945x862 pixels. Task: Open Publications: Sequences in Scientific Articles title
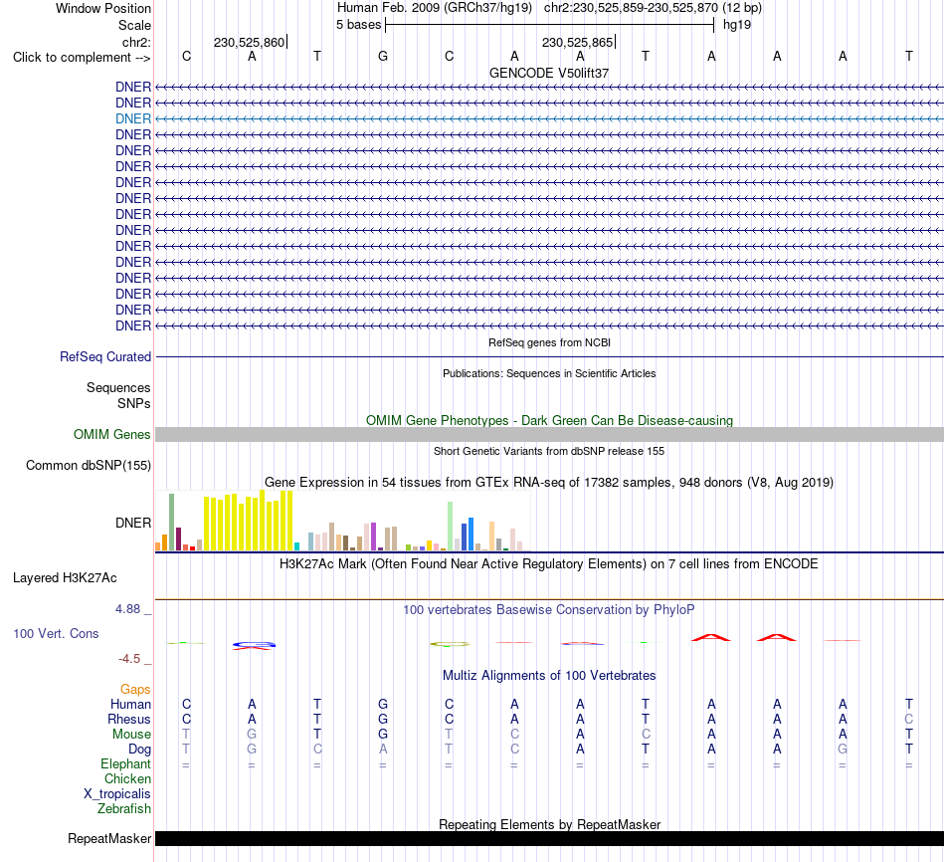coord(549,373)
